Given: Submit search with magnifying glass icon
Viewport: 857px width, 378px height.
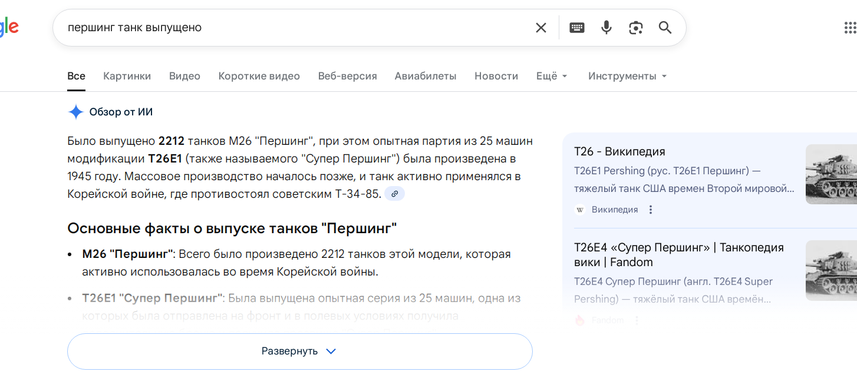Looking at the screenshot, I should click(x=665, y=28).
